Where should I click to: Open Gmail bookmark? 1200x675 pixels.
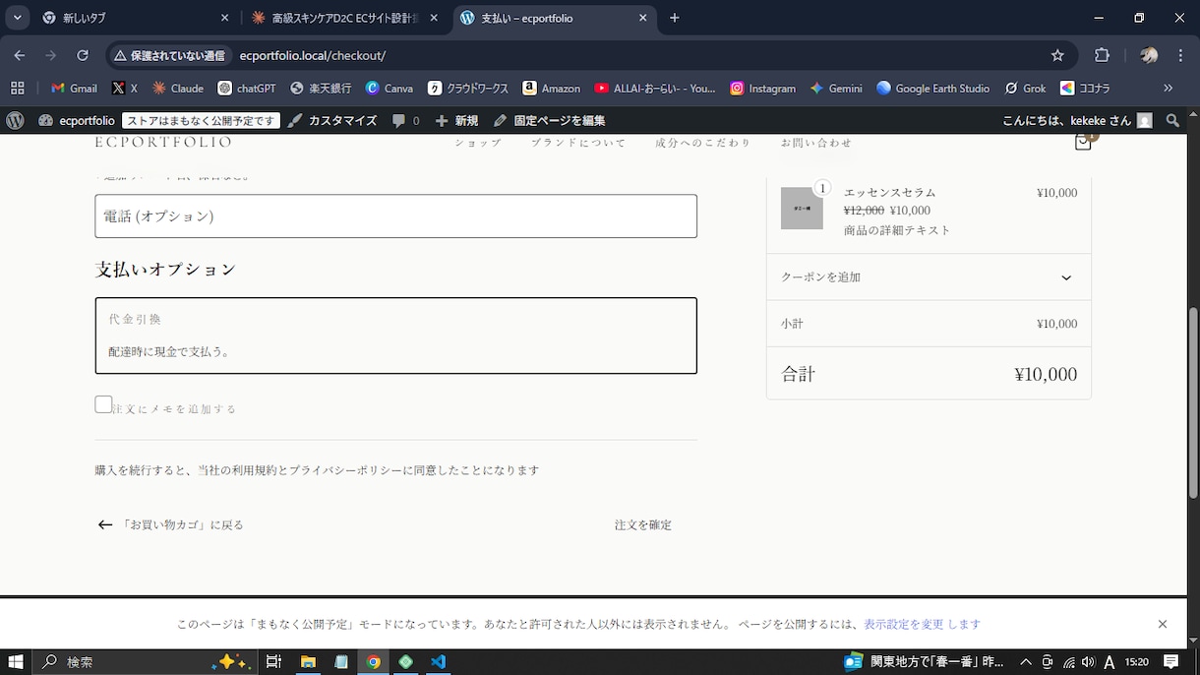pyautogui.click(x=74, y=88)
